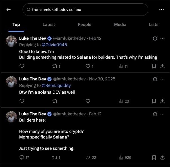Open avatar of the first tweet
170x167 pixels.
pyautogui.click(x=11, y=41)
